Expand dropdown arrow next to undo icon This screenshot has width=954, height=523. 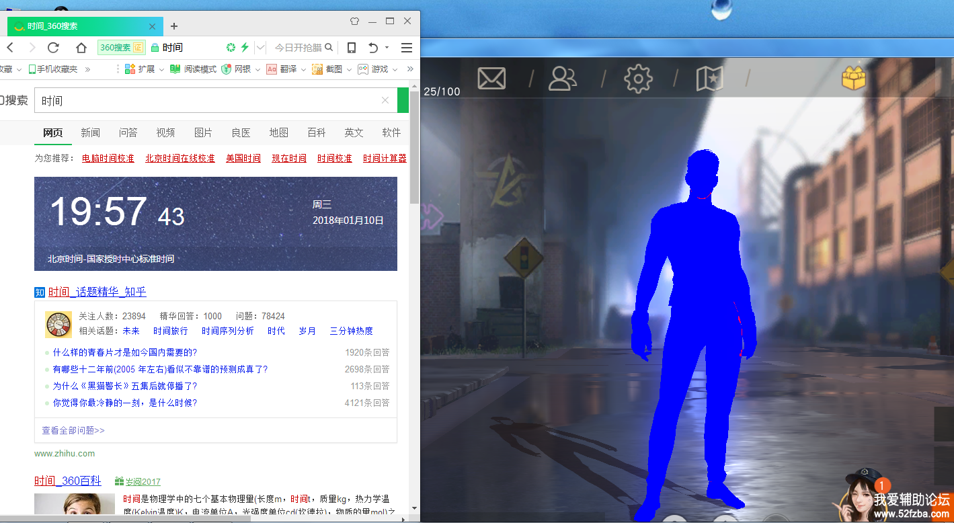387,48
